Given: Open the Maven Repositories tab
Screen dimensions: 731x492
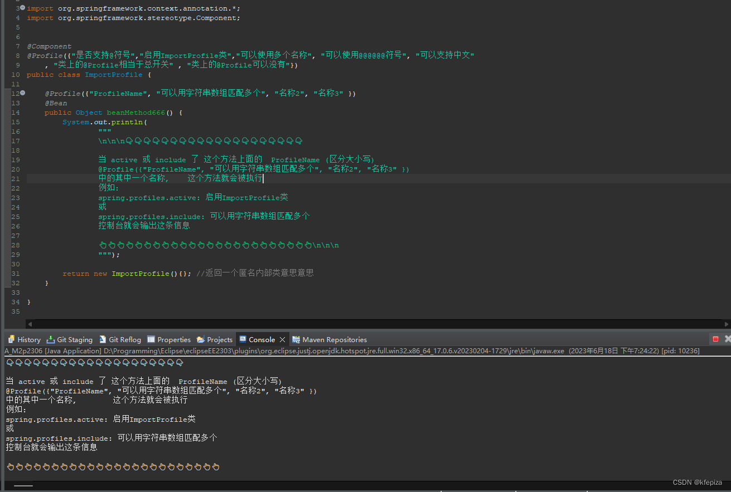Looking at the screenshot, I should tap(330, 339).
